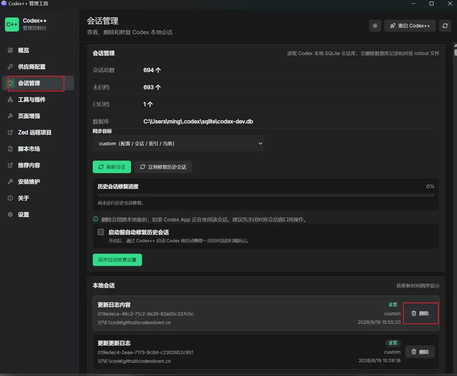The width and height of the screenshot is (457, 376).
Task: Click the 尚未运行历史会话修复 status text
Action: pos(121,203)
